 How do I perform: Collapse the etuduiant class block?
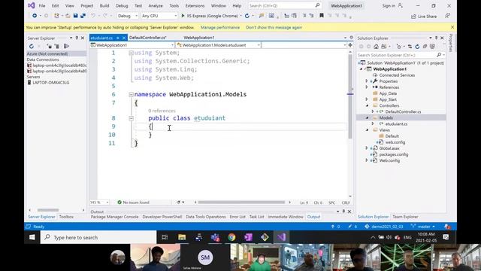[131, 118]
